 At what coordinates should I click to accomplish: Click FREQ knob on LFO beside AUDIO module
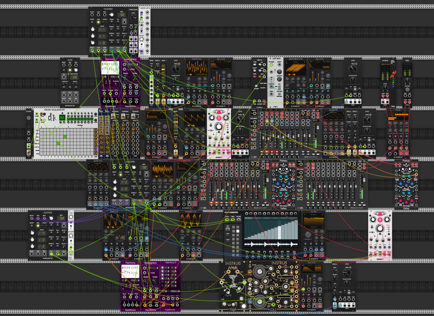(x=353, y=69)
